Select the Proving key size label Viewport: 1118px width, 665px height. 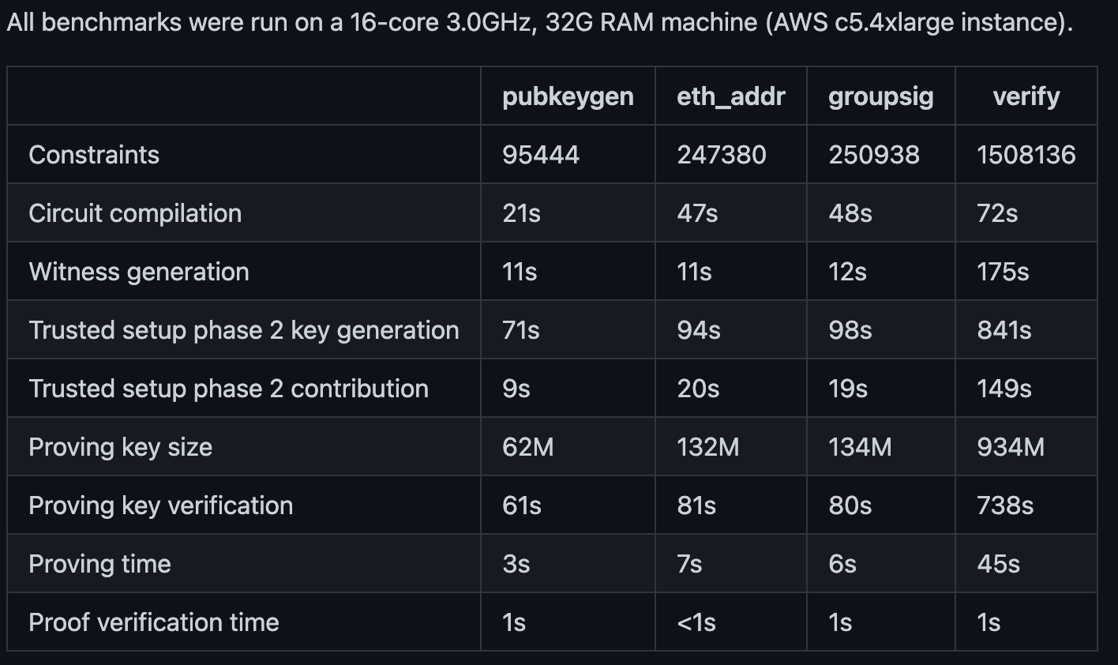120,447
